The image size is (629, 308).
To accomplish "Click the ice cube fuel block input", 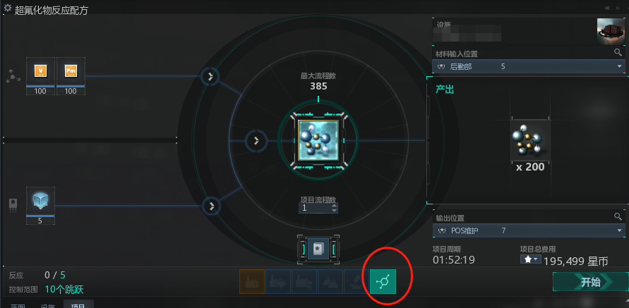I will pyautogui.click(x=40, y=200).
